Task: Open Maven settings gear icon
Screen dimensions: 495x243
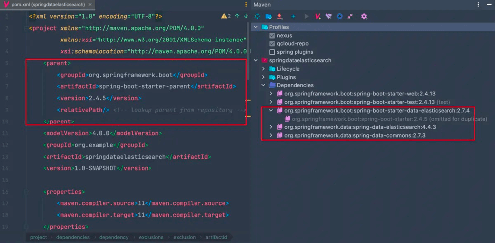Action: pyautogui.click(x=364, y=16)
